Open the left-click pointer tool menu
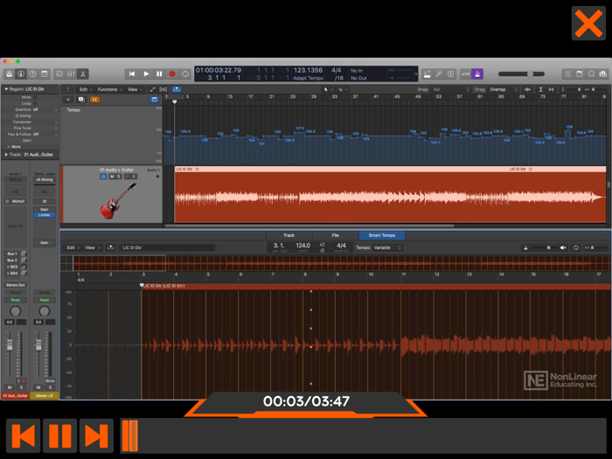The height and width of the screenshot is (459, 612). [328, 89]
